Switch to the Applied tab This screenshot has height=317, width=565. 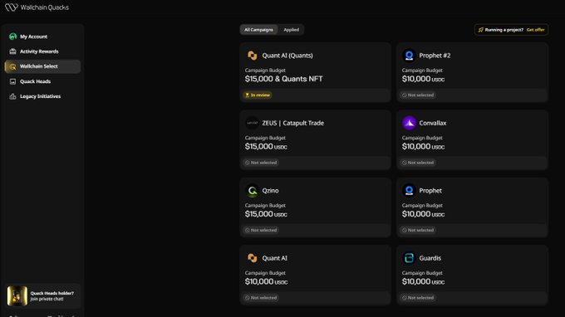(x=291, y=30)
